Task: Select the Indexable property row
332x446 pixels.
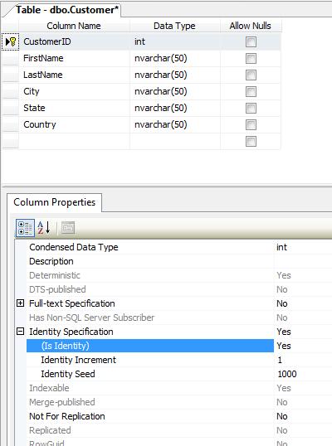Action: pyautogui.click(x=150, y=388)
